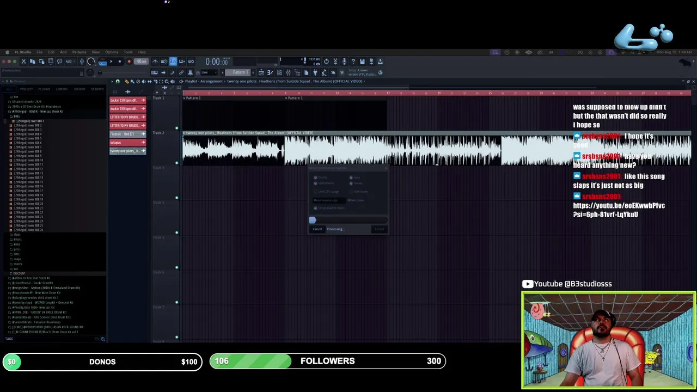Expand the claps folder in browser
697x392 pixels.
[16, 235]
